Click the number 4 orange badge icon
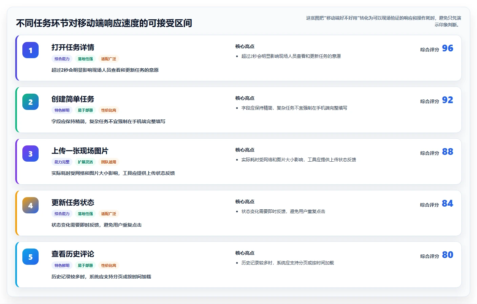The height and width of the screenshot is (304, 477). point(30,205)
